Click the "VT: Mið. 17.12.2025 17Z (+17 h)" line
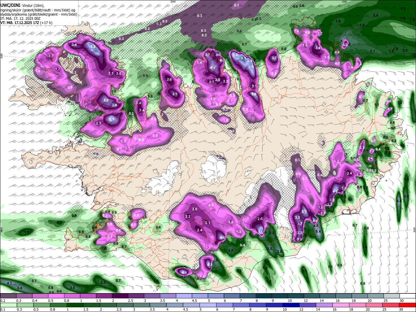The image size is (416, 312). point(26,23)
